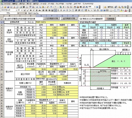Open the 書式 menu
The width and height of the screenshot is (132, 118).
(x=36, y=4)
